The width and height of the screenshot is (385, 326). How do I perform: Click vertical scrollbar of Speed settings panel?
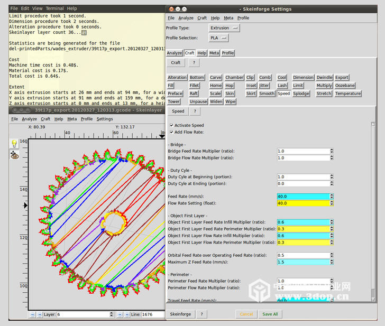click(x=373, y=211)
